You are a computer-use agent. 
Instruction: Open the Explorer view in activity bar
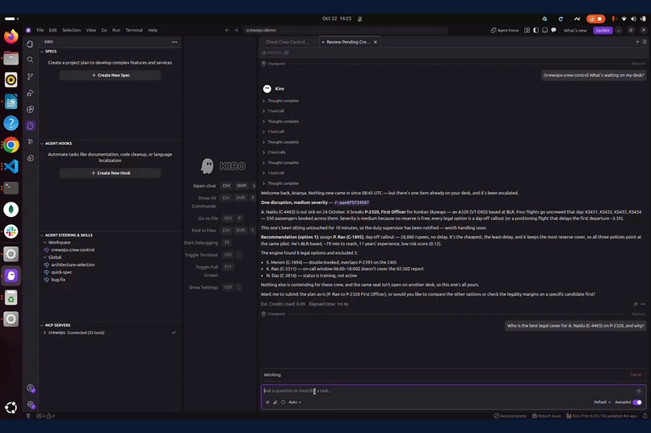pos(30,44)
